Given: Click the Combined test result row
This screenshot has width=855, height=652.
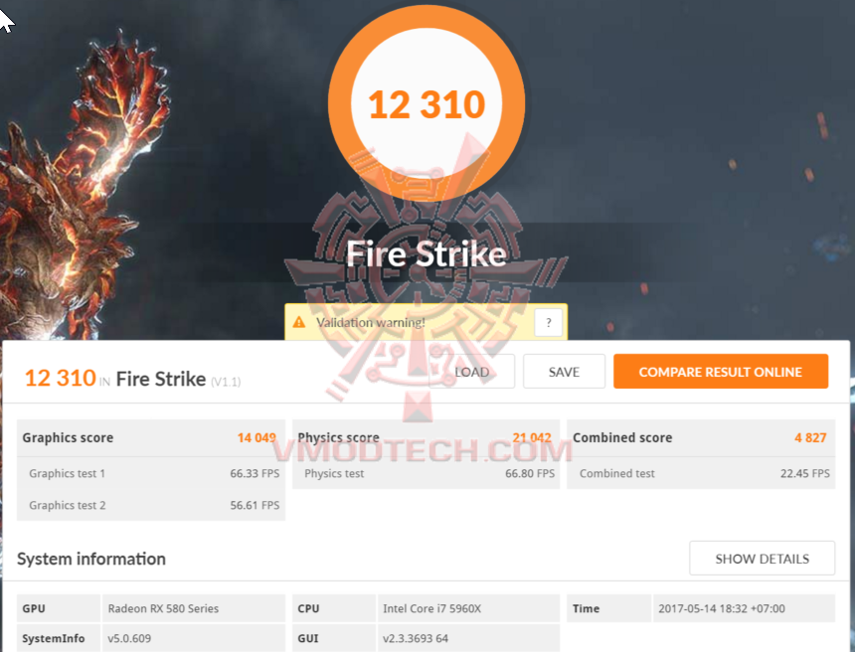Looking at the screenshot, I should [701, 473].
